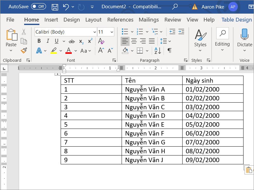Sort table contents A to Z
The width and height of the screenshot is (254, 190).
pos(157,51)
